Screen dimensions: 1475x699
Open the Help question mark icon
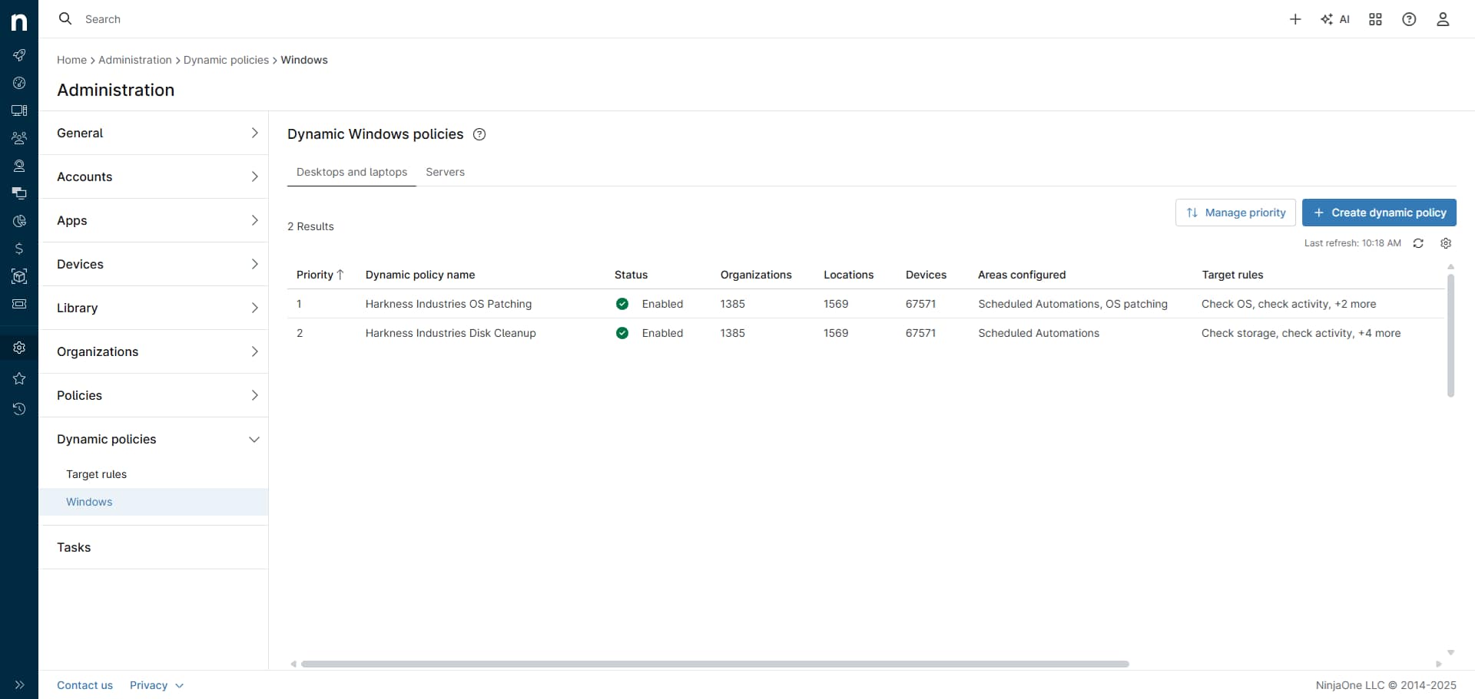click(1409, 18)
